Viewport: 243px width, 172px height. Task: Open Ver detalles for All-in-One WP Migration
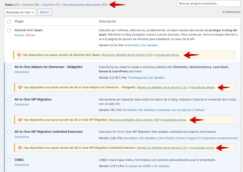tap(147, 110)
